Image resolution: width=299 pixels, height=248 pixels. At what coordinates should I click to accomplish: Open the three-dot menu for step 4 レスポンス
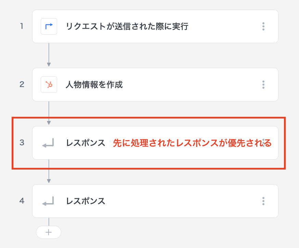coord(263,201)
